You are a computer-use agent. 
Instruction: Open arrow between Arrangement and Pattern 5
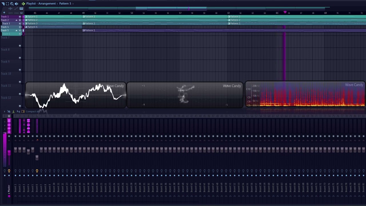pyautogui.click(x=57, y=4)
